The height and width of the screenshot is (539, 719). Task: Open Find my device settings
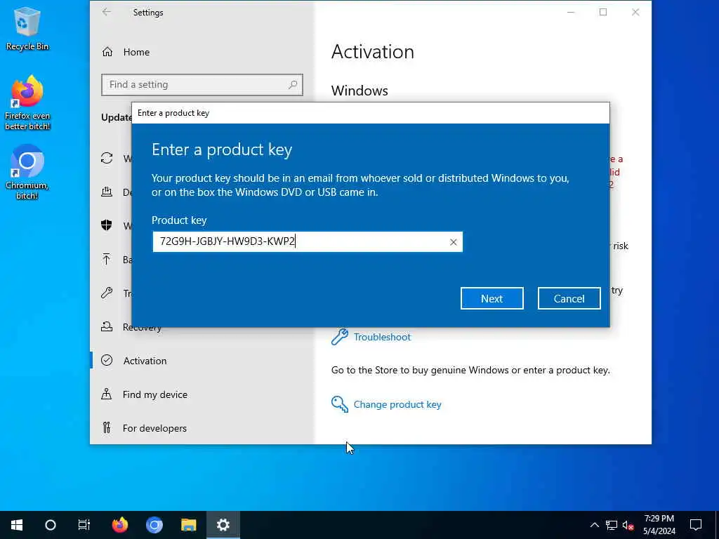tap(155, 394)
